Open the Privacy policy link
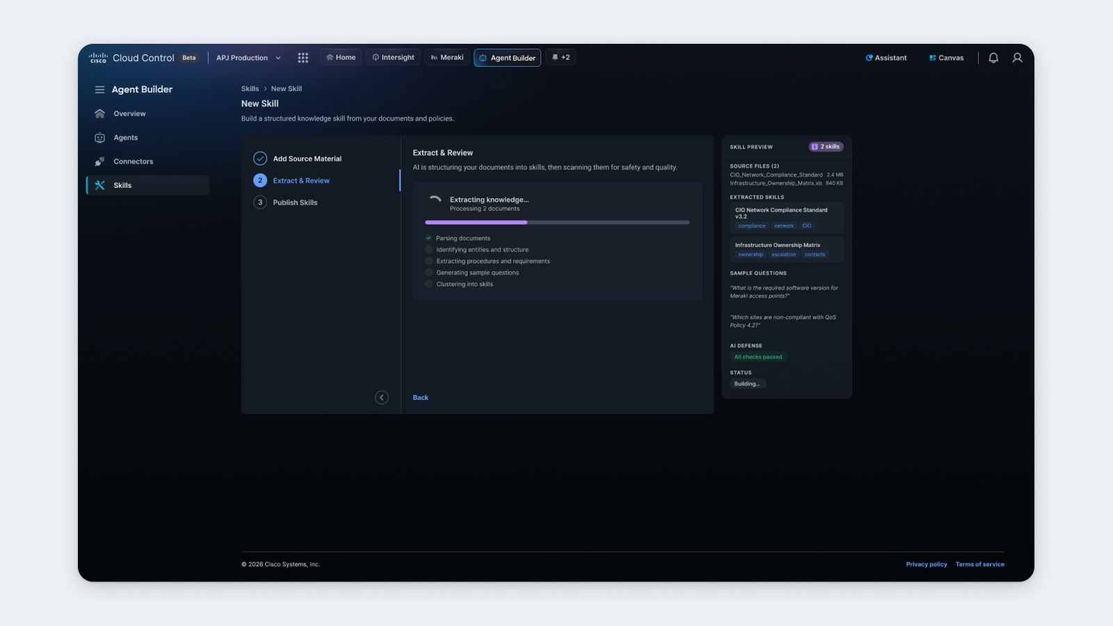This screenshot has width=1113, height=626. 927,564
